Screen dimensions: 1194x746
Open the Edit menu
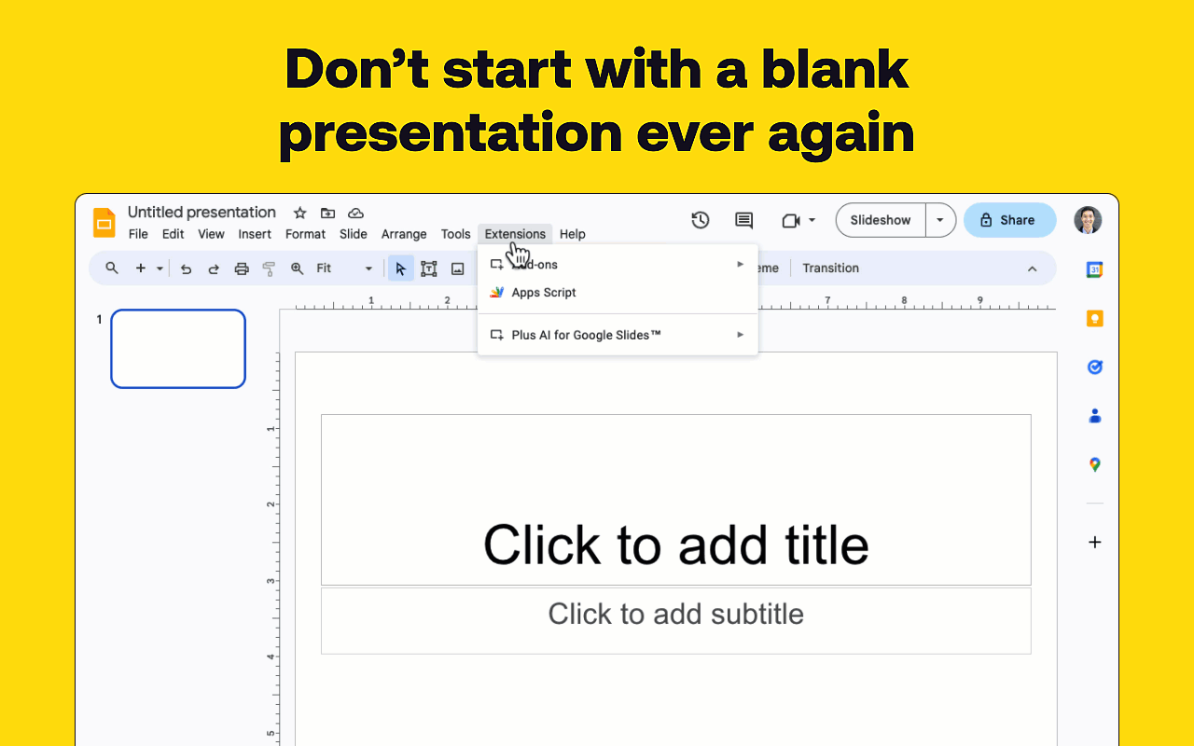point(173,234)
